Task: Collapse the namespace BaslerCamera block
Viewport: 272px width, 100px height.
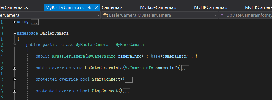Action: click(14, 33)
